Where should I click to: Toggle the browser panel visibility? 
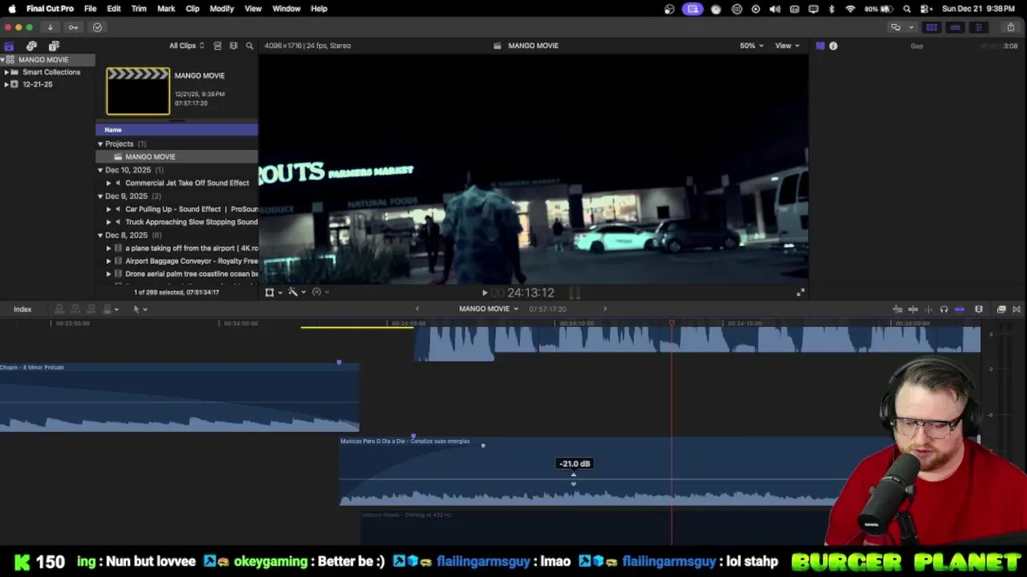(932, 27)
